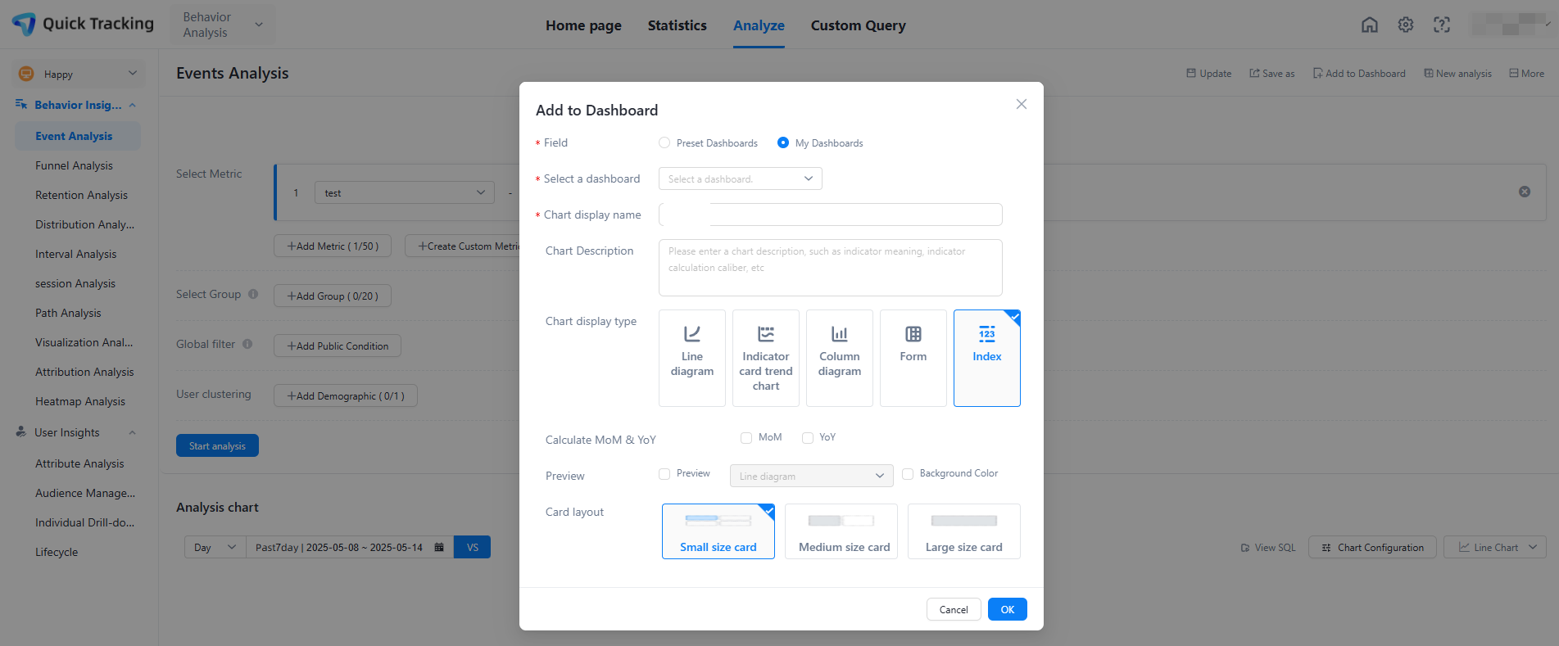1559x646 pixels.
Task: Click the Add Metric button
Action: 333,246
